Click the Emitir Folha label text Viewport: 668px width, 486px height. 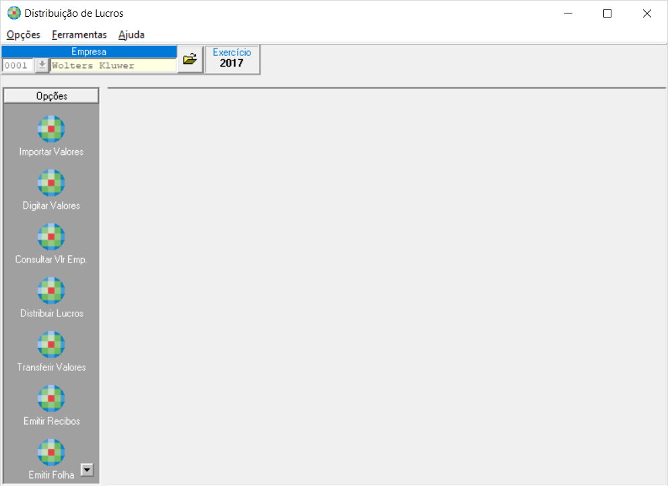tap(51, 475)
